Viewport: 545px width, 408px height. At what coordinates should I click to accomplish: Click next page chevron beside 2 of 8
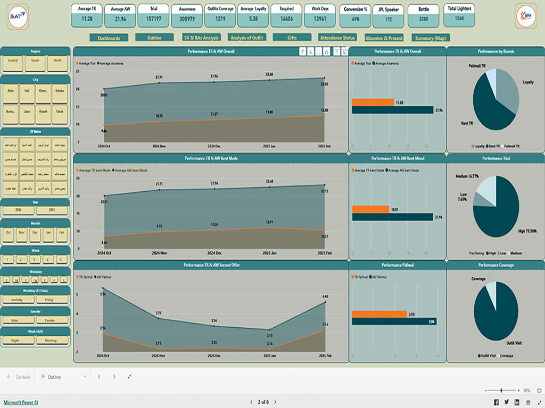[275, 402]
